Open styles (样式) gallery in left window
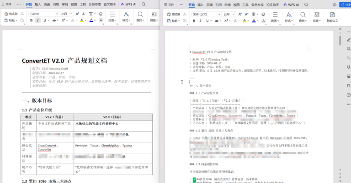 click(127, 16)
